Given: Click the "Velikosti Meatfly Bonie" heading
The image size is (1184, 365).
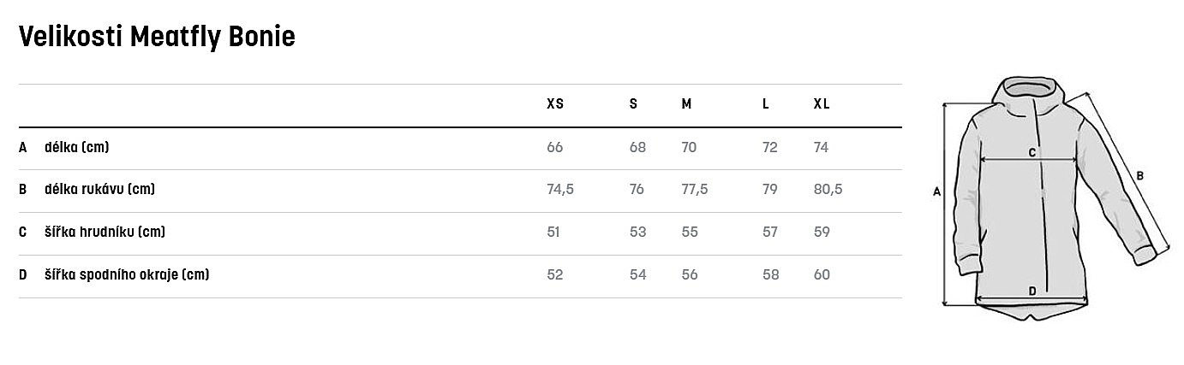Looking at the screenshot, I should 157,37.
